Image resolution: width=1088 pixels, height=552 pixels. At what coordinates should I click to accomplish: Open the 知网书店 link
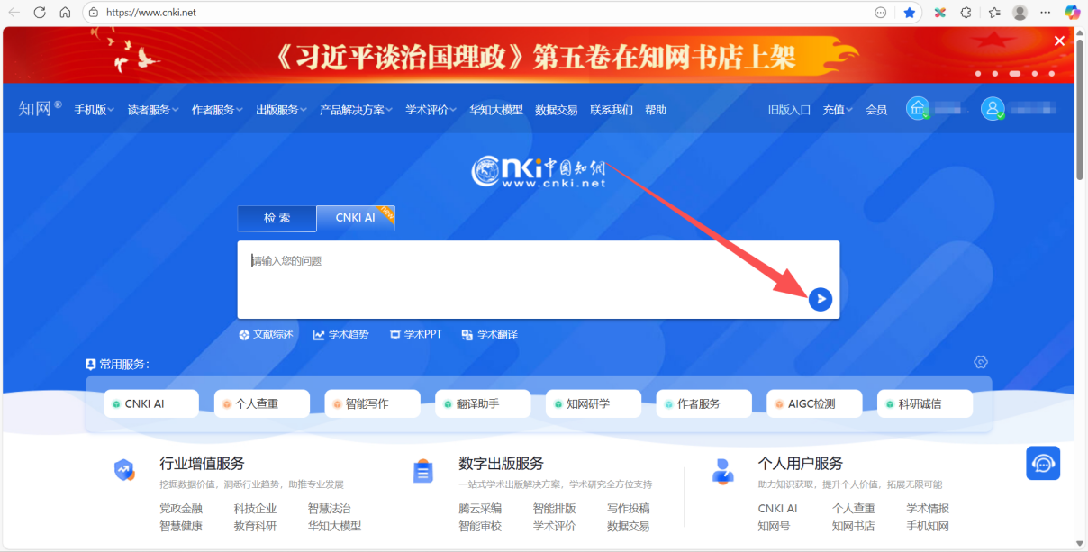coord(853,526)
